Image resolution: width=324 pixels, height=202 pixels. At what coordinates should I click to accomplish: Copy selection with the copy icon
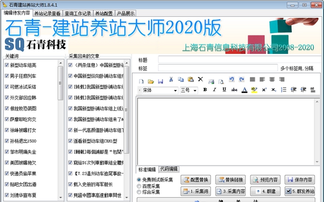tap(181, 79)
